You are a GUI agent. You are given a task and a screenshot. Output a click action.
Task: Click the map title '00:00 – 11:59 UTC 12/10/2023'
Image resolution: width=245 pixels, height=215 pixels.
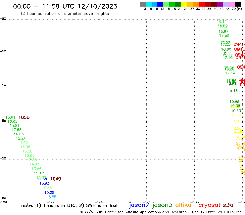point(65,6)
